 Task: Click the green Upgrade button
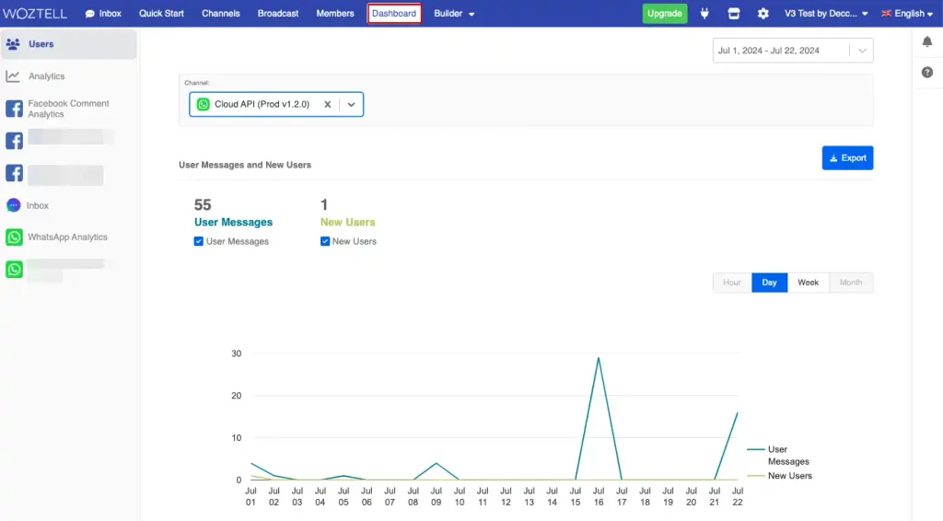pyautogui.click(x=665, y=13)
